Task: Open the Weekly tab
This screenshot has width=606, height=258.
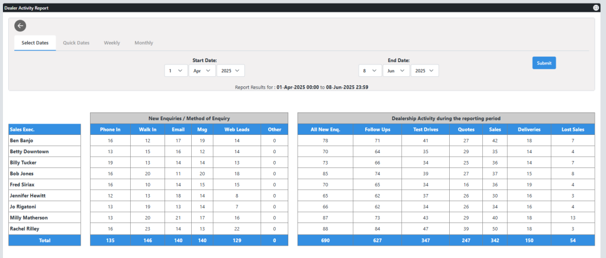Action: click(112, 43)
